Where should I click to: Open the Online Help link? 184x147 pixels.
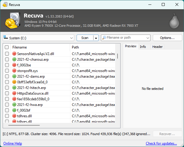point(12,143)
